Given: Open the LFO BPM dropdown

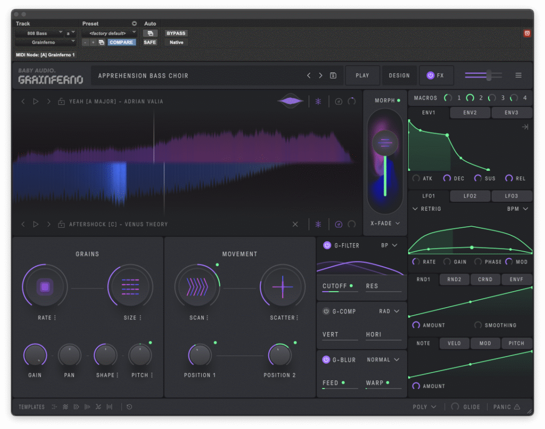Looking at the screenshot, I should point(517,209).
